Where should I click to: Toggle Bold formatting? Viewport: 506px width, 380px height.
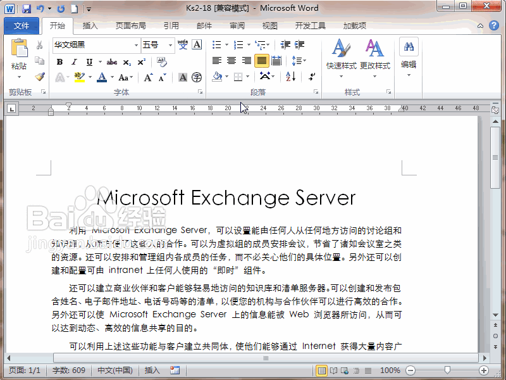tap(59, 61)
